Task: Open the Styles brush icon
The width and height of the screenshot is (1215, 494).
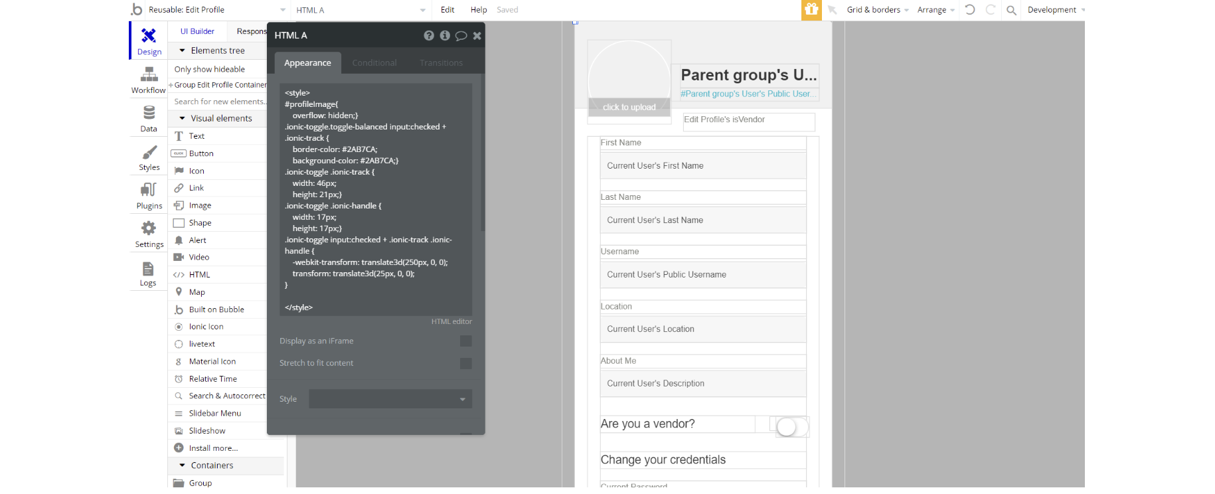Action: tap(149, 153)
